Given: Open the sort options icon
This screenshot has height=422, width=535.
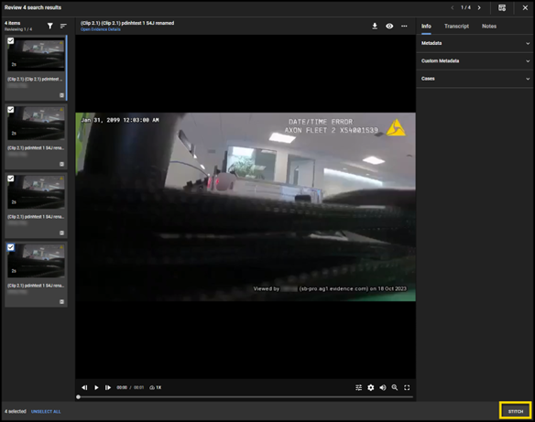Looking at the screenshot, I should coord(63,26).
